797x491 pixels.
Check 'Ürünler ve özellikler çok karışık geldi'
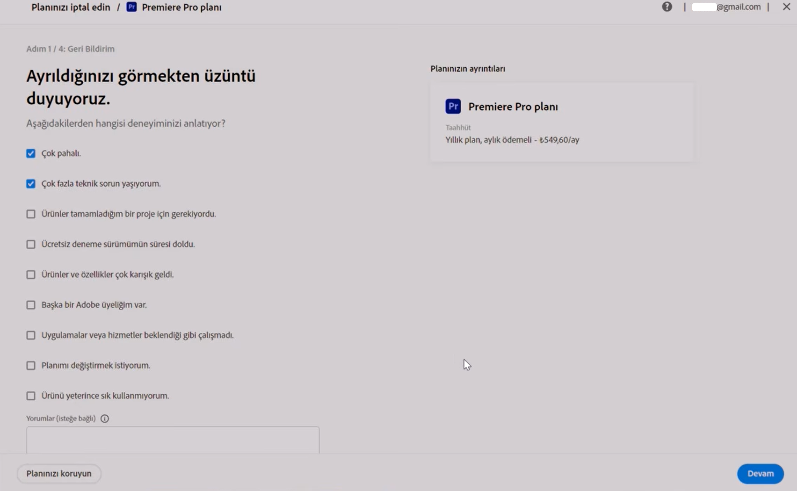pos(31,274)
